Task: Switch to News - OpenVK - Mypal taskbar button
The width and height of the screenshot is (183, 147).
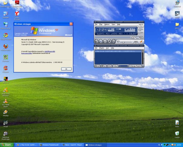Action: coord(72,145)
